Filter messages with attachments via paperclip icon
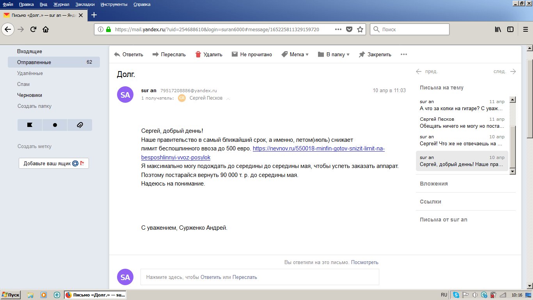533x300 pixels. (x=80, y=125)
